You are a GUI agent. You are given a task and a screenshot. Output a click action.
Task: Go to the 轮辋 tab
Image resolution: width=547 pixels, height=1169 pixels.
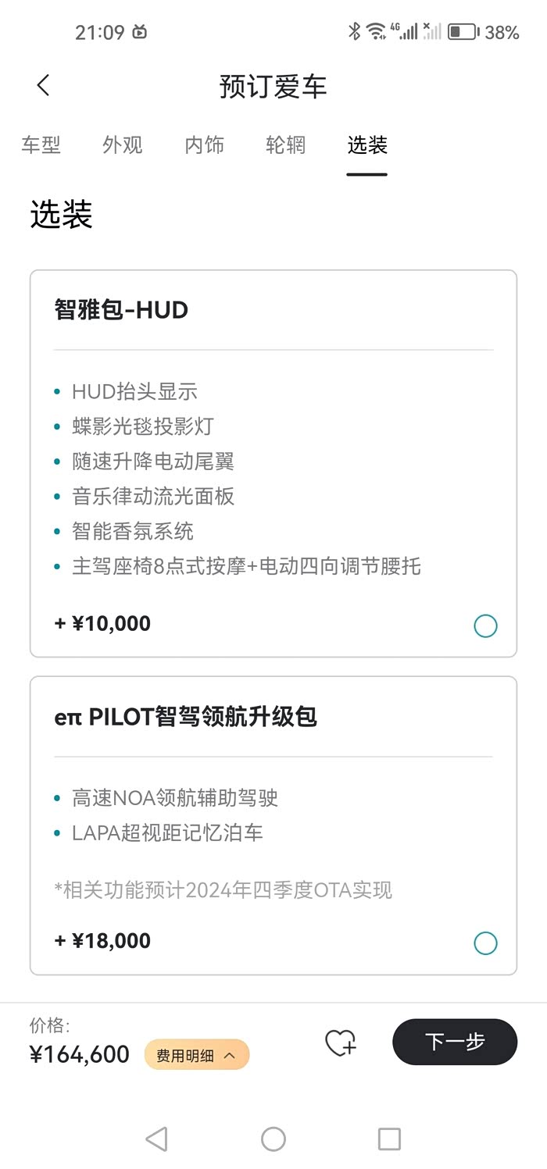point(286,145)
